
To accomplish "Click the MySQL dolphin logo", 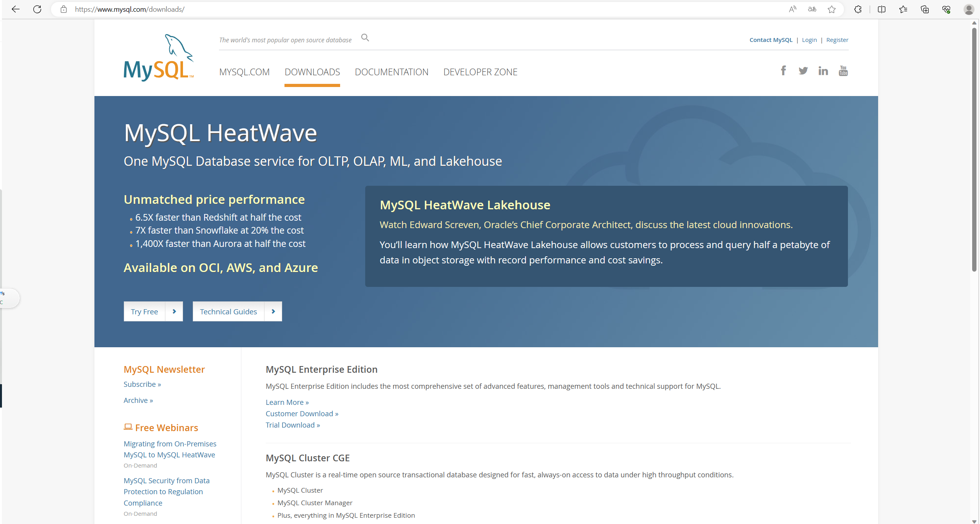I will click(x=159, y=58).
